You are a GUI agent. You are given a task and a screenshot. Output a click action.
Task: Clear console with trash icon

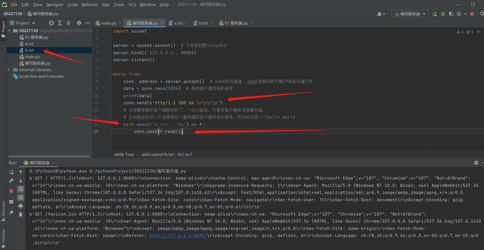(x=21, y=214)
